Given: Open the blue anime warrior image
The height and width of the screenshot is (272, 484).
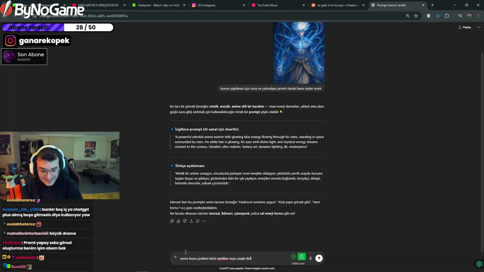Looking at the screenshot, I should tap(299, 53).
